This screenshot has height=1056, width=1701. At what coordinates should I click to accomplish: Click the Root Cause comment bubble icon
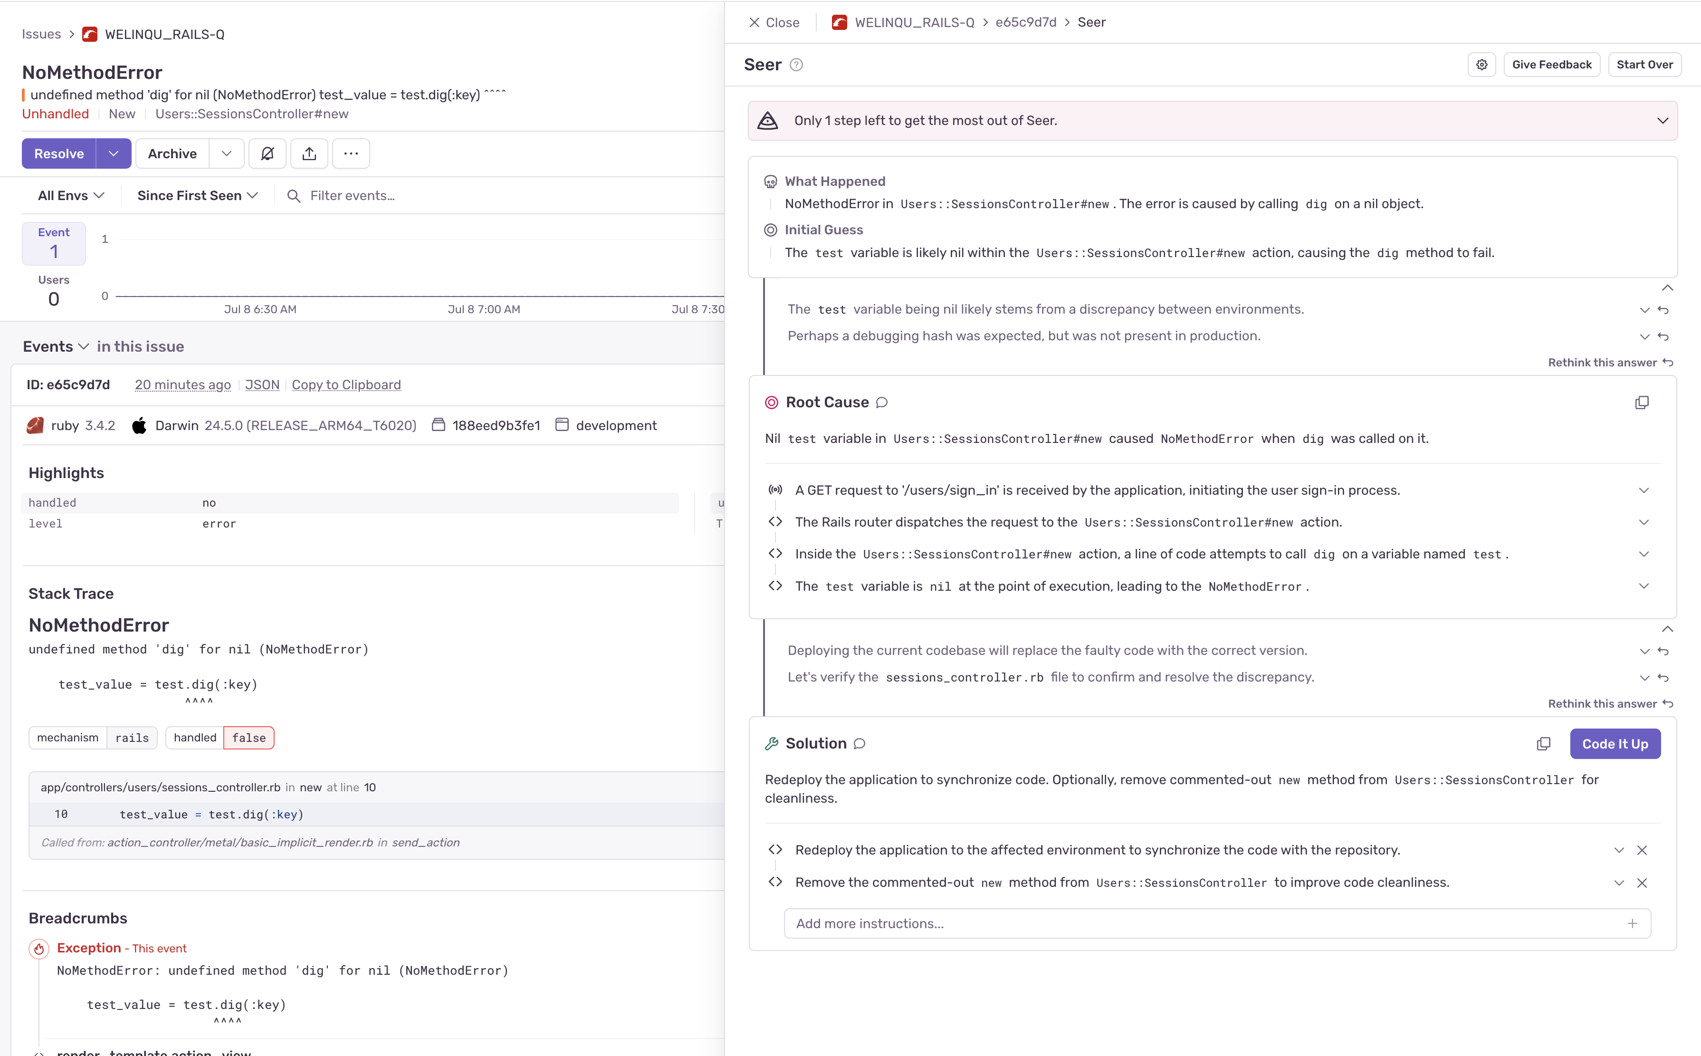pos(882,402)
